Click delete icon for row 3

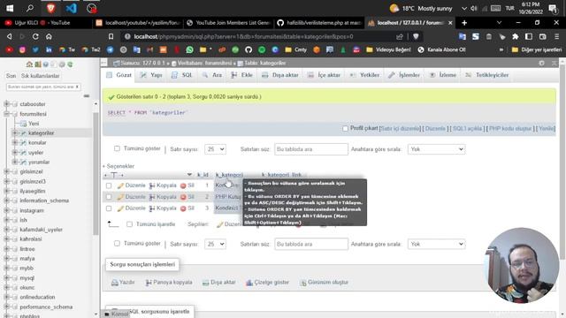(183, 208)
